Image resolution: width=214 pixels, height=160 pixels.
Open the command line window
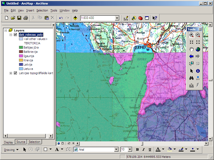coord(147,18)
